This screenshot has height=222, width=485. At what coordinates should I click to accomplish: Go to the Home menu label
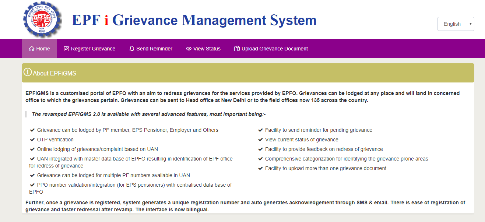43,49
